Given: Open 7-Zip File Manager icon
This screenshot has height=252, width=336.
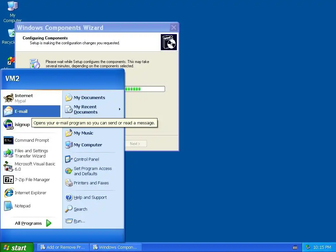Looking at the screenshot, I should (x=8, y=179).
